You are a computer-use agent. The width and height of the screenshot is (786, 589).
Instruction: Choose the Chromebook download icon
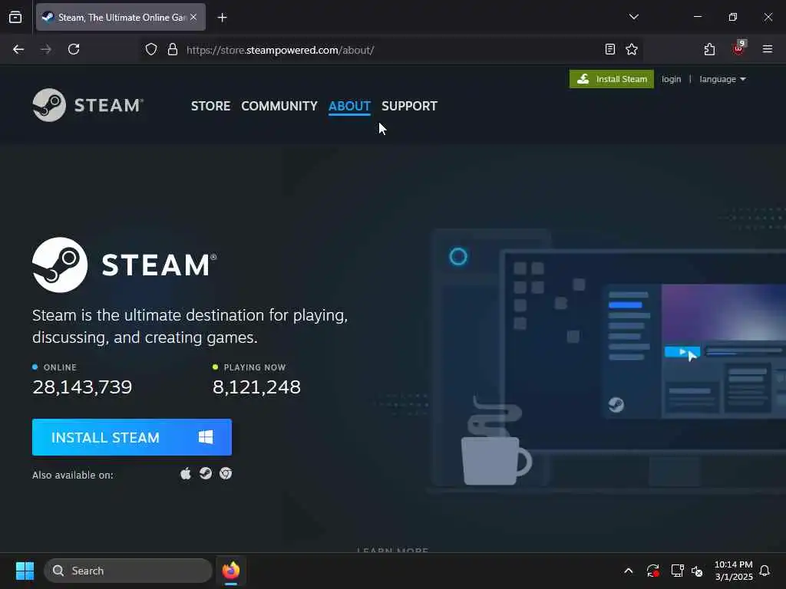(226, 474)
